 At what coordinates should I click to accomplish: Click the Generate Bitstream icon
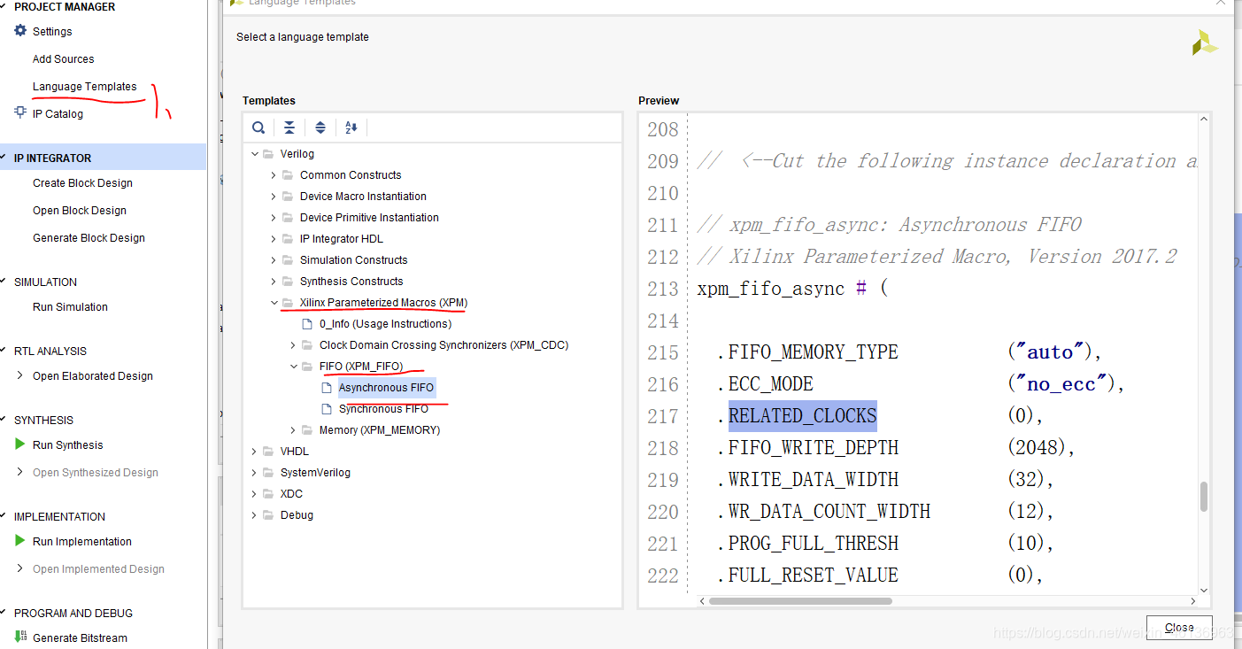coord(20,637)
